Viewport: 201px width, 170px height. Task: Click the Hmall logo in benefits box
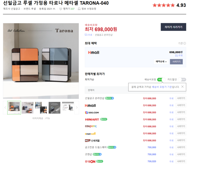[94, 52]
